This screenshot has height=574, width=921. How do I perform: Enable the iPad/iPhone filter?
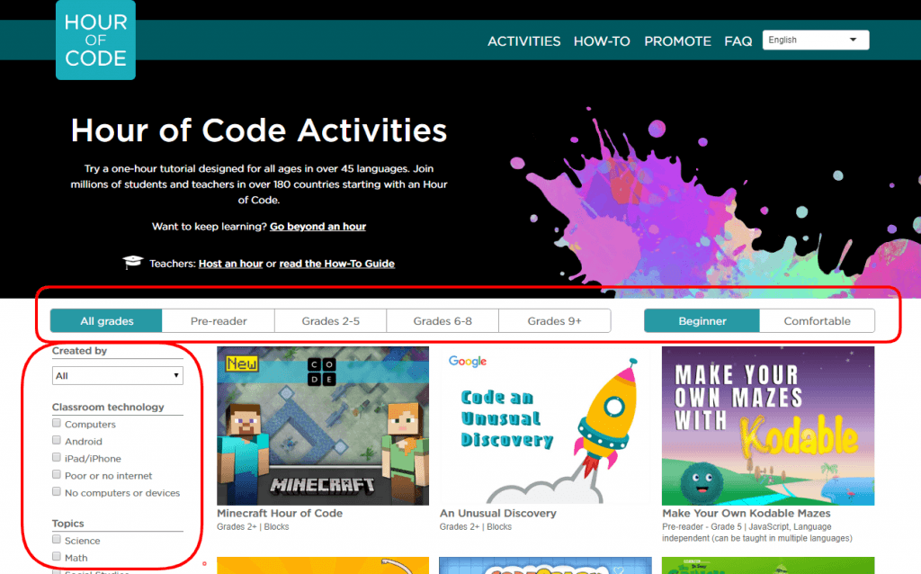[56, 457]
